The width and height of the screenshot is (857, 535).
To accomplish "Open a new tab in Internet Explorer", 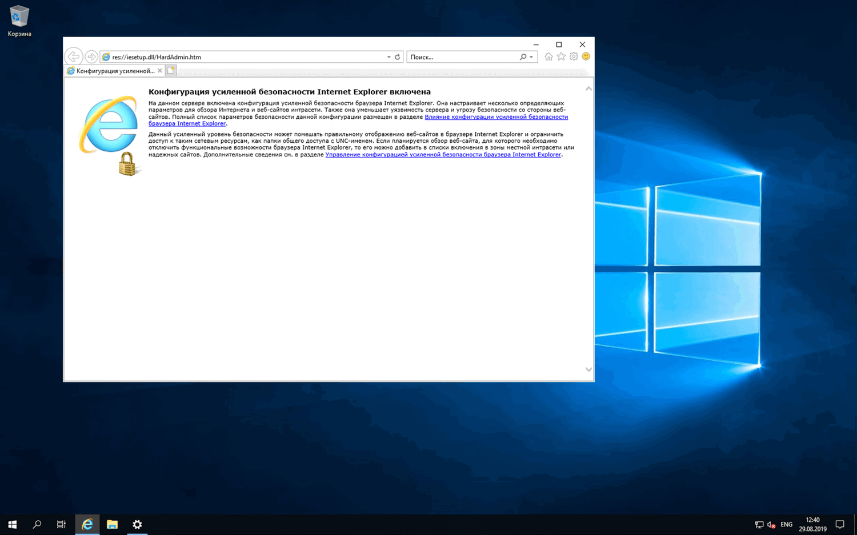I will pos(171,71).
